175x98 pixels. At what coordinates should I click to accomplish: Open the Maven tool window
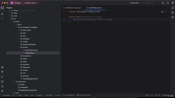coord(173,17)
